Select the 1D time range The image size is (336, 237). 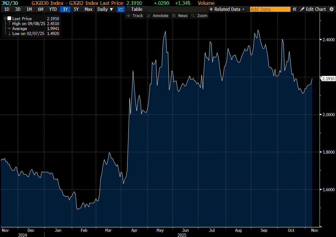click(6, 9)
